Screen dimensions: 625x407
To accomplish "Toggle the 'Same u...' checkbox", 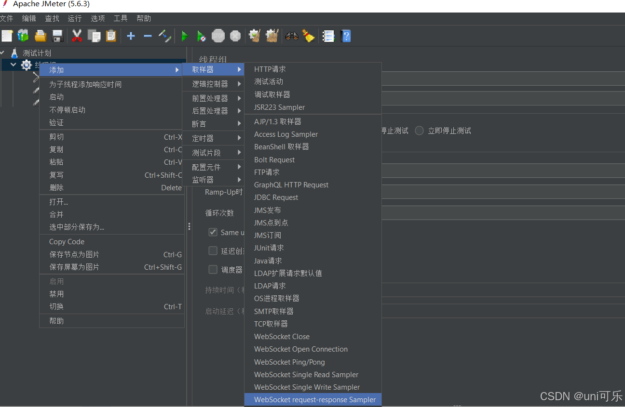I will point(213,232).
